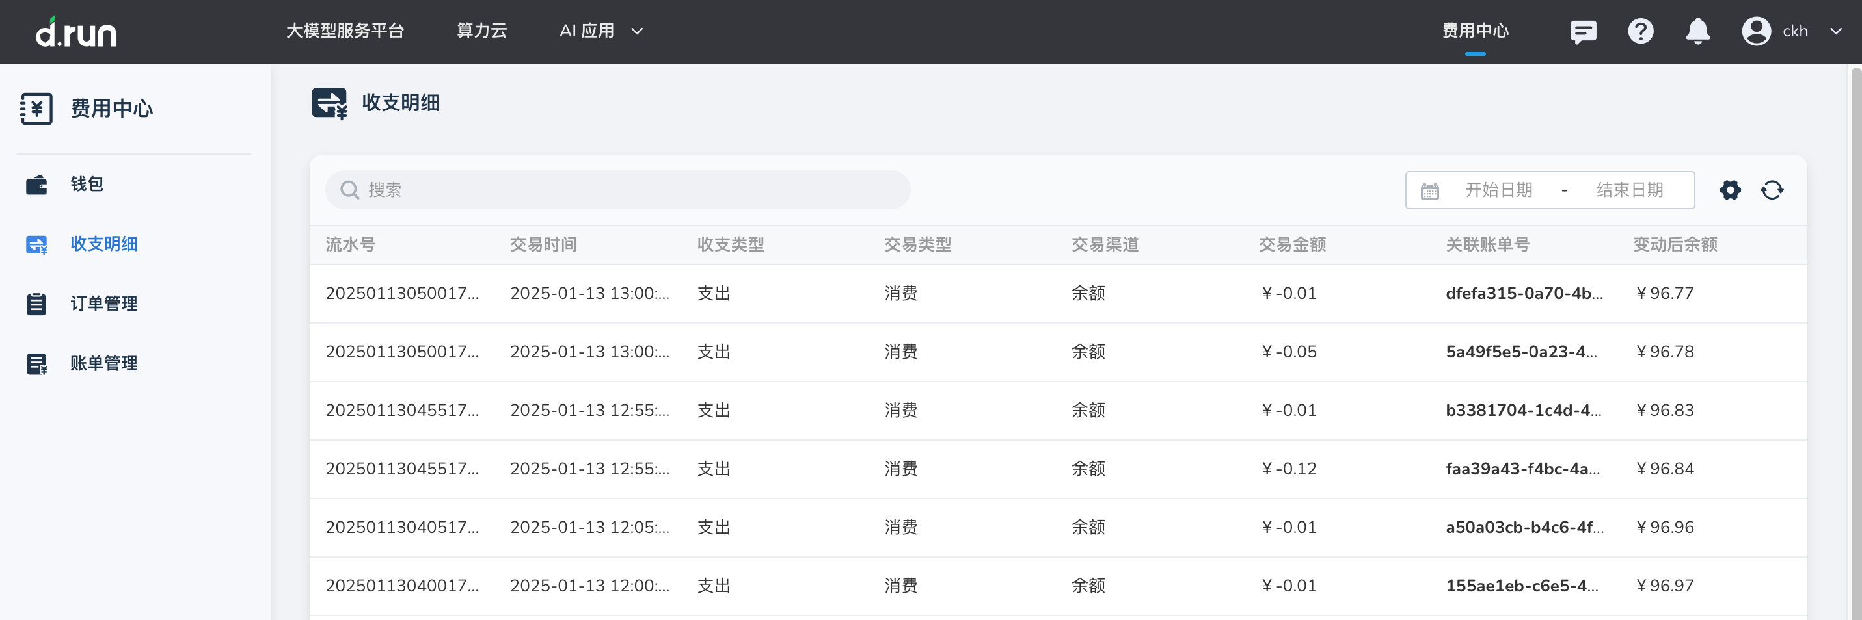The height and width of the screenshot is (620, 1862).
Task: Expand the ckh account dropdown arrow
Action: 1835,32
